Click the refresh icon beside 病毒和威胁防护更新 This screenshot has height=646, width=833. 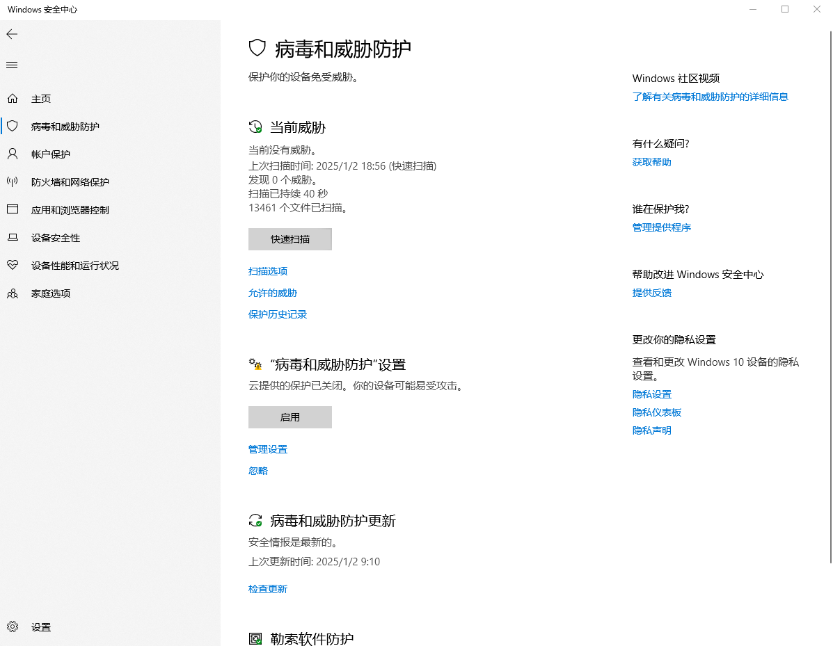[255, 520]
